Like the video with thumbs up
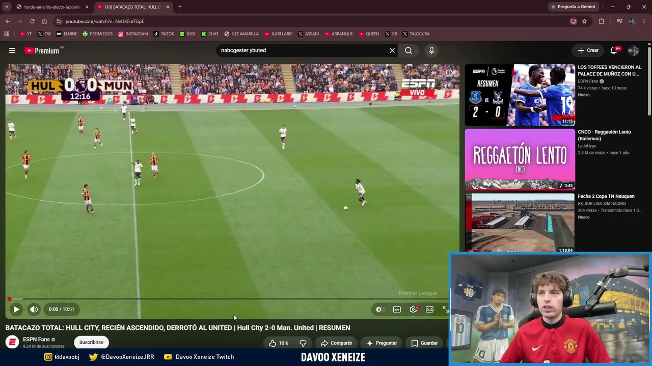Viewport: 652px width, 366px height. click(x=279, y=343)
